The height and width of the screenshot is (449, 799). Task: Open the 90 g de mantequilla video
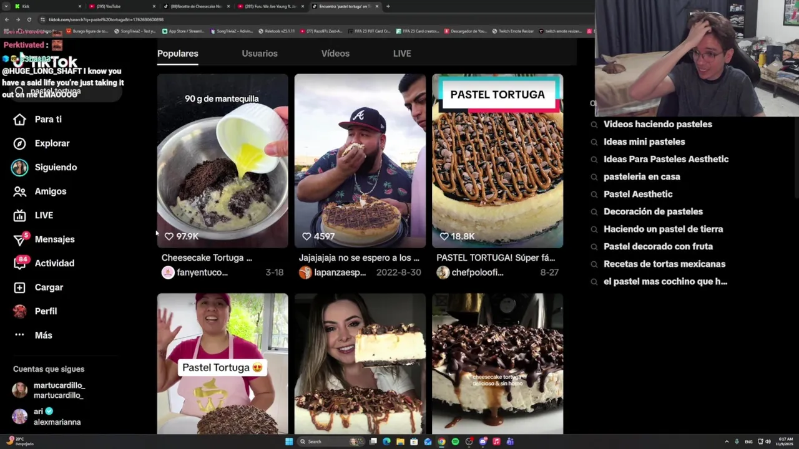222,161
